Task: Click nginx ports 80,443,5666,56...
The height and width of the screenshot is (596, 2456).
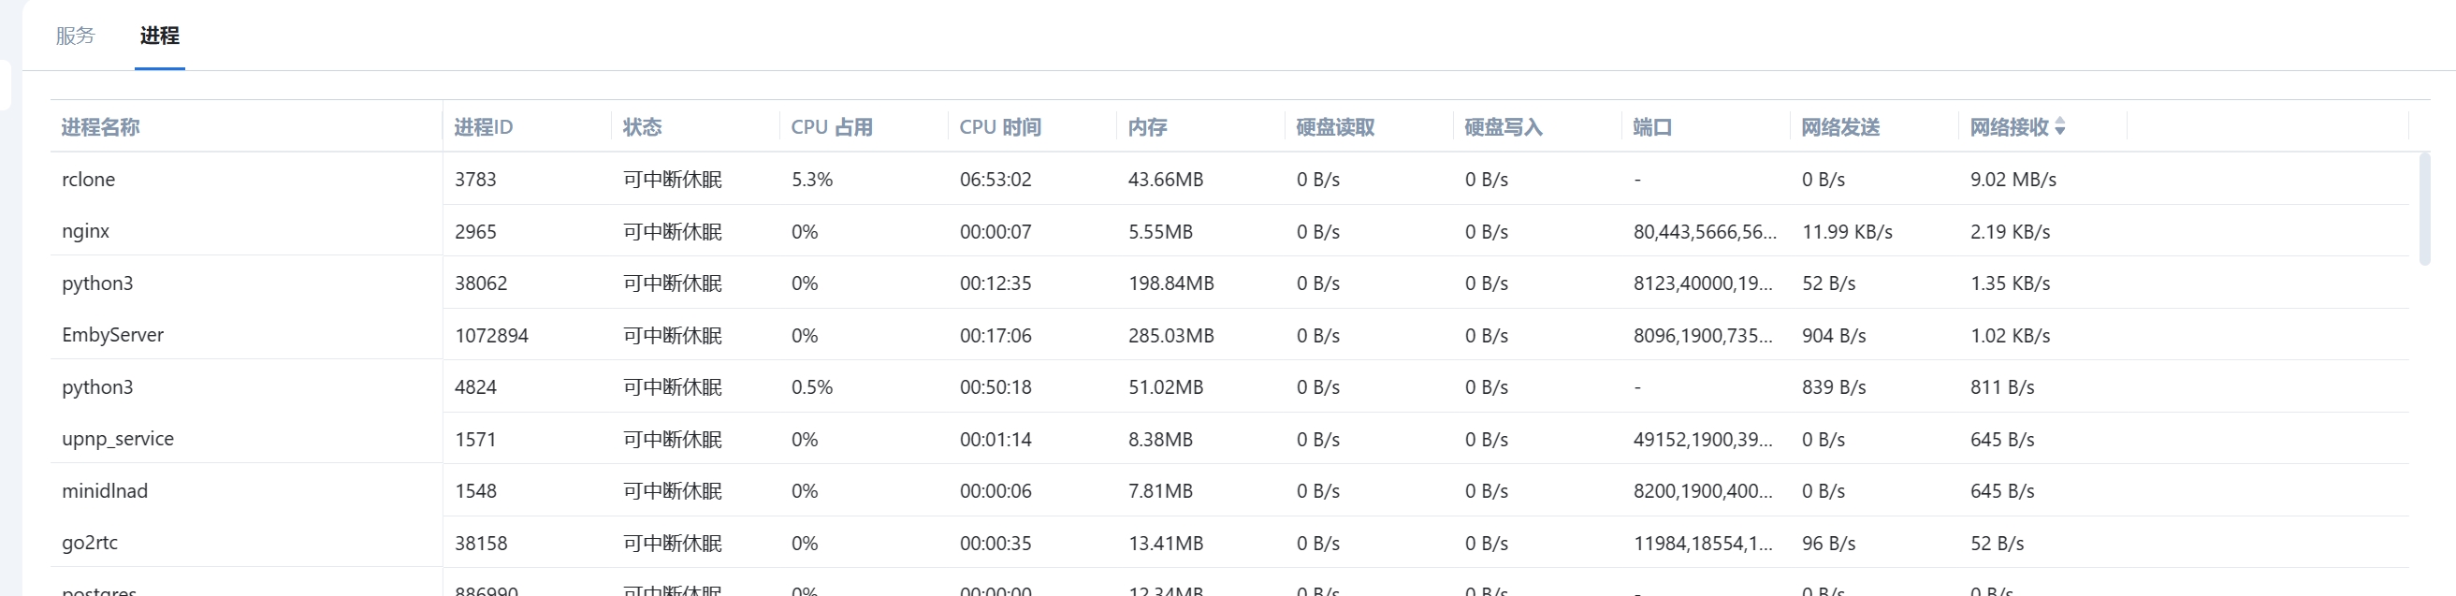Action: click(1705, 232)
